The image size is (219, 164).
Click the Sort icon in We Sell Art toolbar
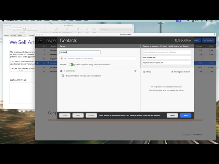click(x=87, y=29)
